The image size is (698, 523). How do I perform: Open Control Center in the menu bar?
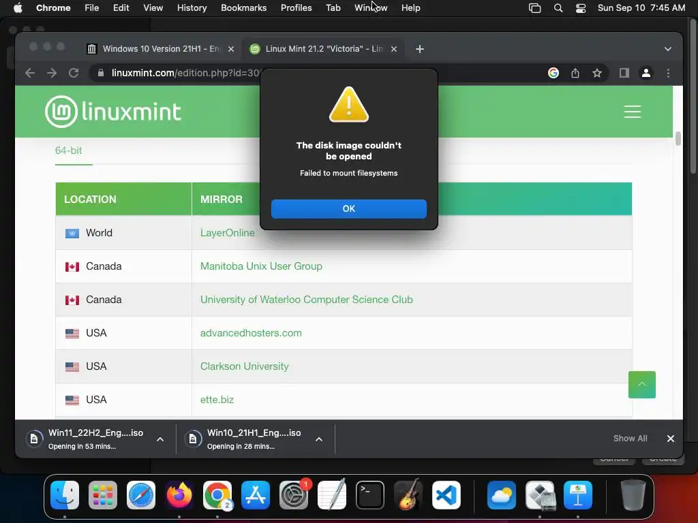click(581, 8)
